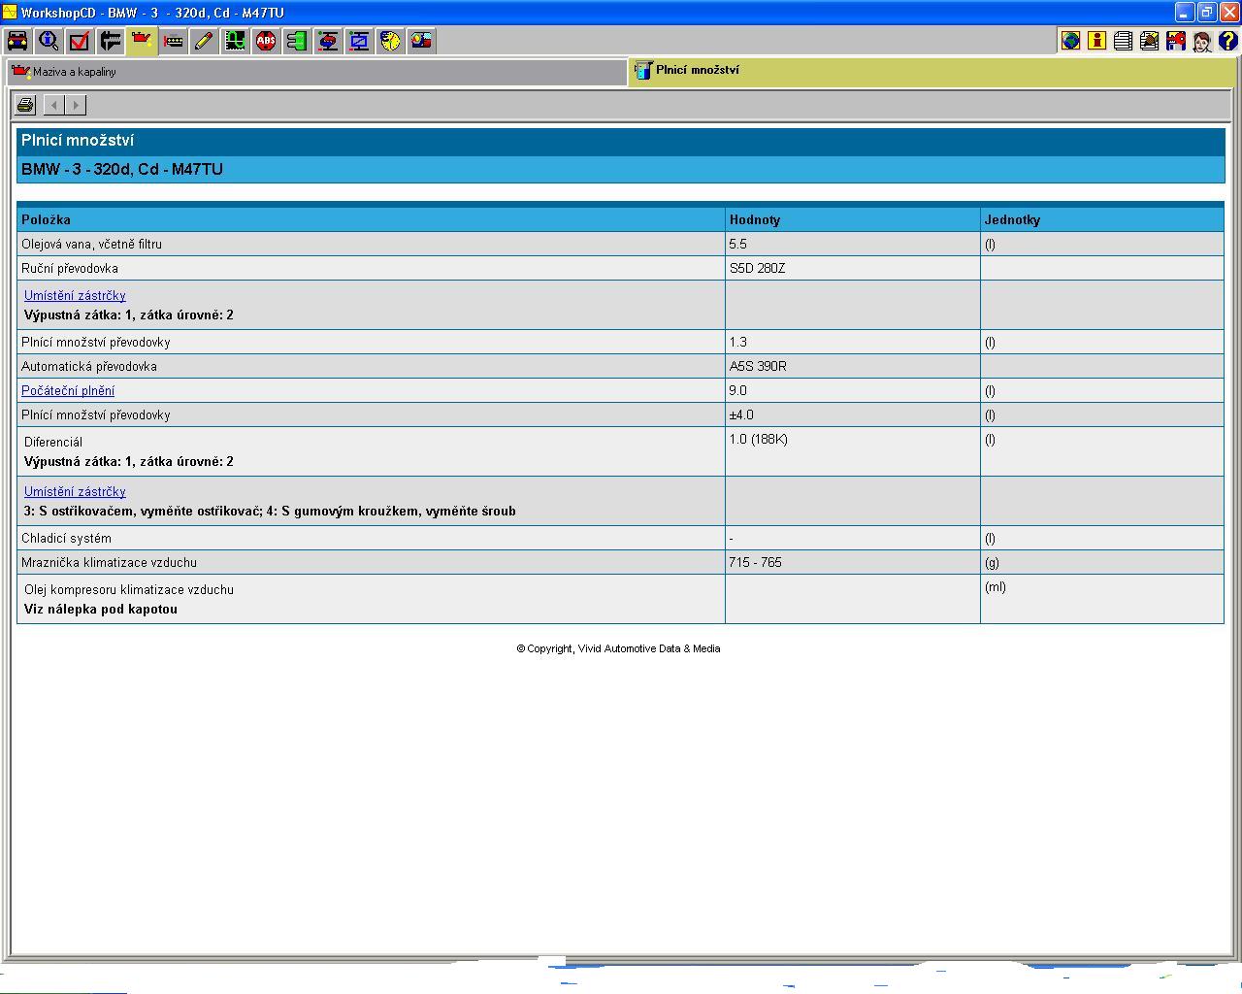The height and width of the screenshot is (994, 1242).
Task: Click the red ABS icon
Action: point(266,41)
